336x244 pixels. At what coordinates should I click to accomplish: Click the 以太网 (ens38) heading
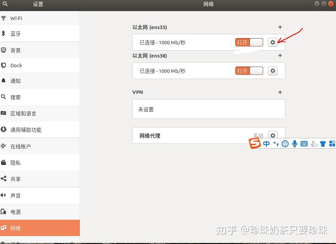150,56
